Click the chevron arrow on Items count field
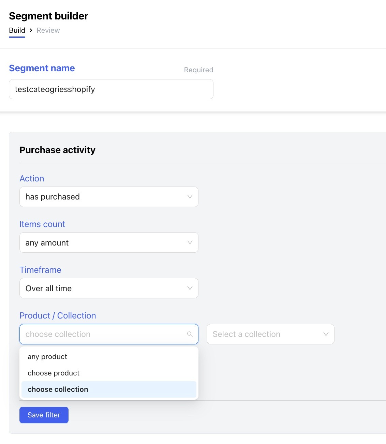386x444 pixels. pos(190,242)
